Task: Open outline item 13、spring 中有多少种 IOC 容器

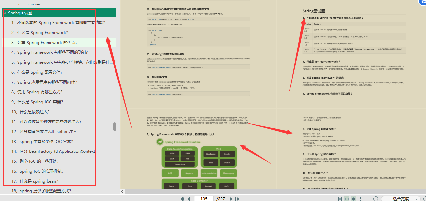Action: (42, 142)
